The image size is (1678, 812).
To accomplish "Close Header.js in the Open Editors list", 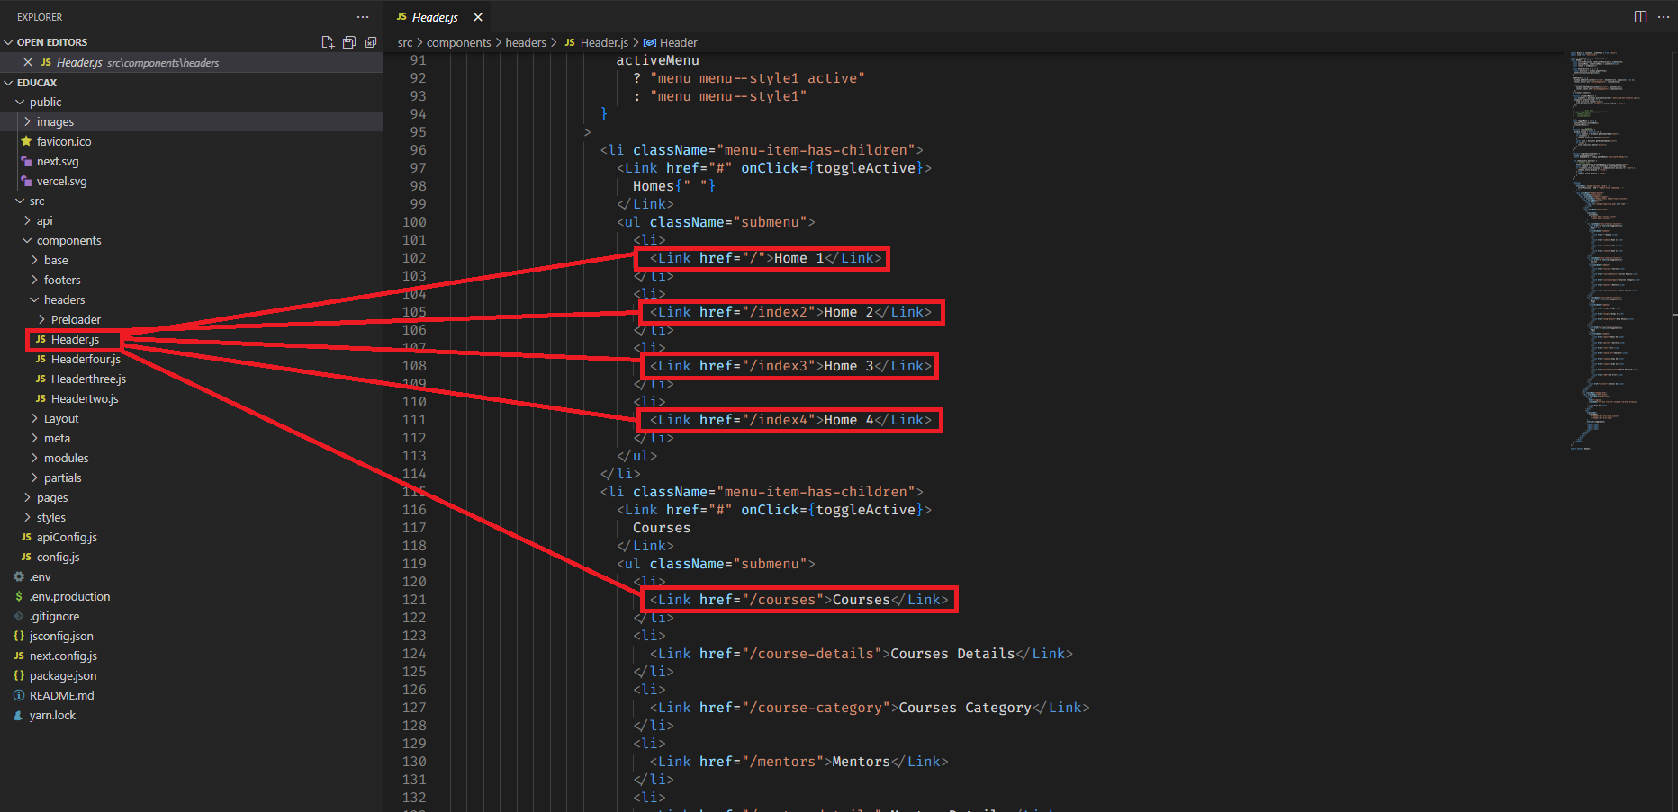I will [x=28, y=62].
